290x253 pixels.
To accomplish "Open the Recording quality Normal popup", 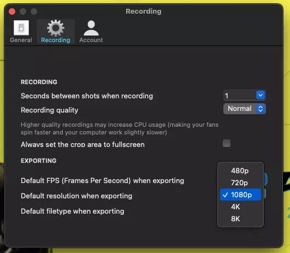I will pos(245,109).
